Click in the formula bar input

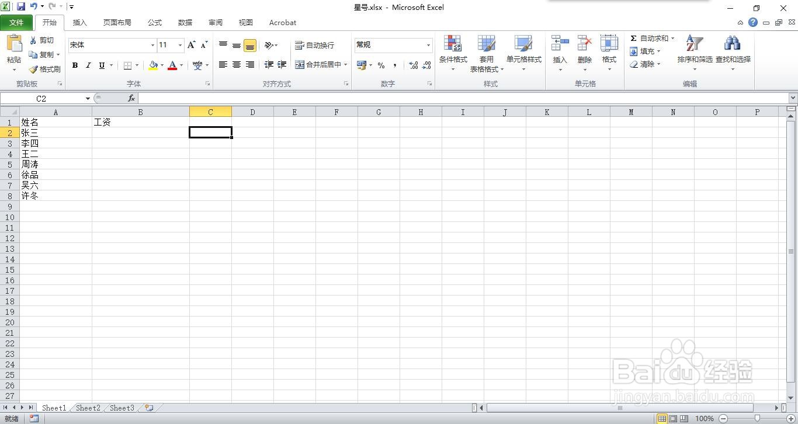point(463,99)
